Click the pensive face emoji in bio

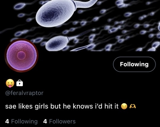(124, 106)
